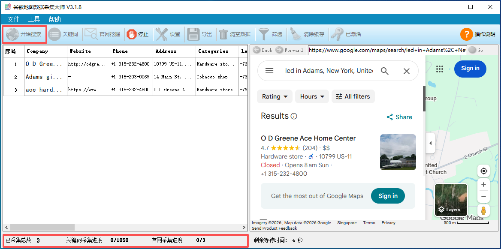Click the browser URL address field

pyautogui.click(x=387, y=50)
